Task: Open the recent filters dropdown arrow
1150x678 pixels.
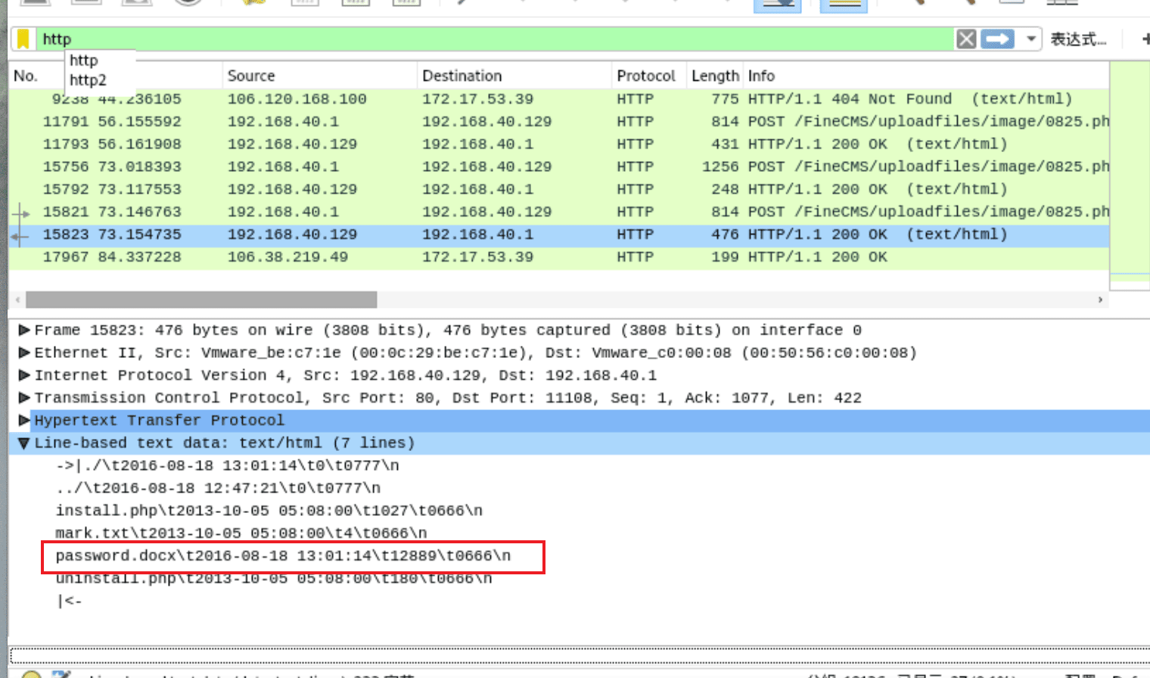Action: pos(1030,39)
